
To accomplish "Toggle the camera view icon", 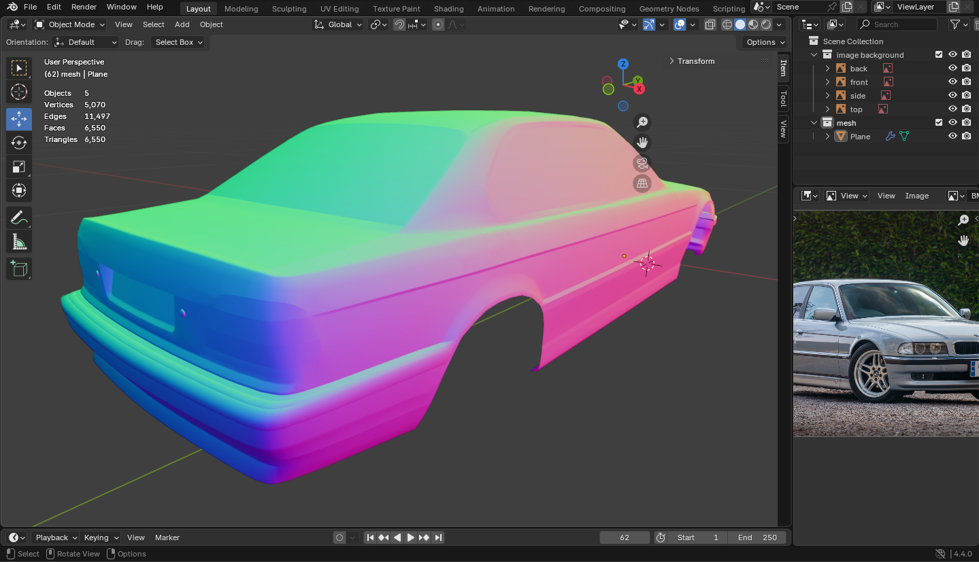I will click(642, 163).
